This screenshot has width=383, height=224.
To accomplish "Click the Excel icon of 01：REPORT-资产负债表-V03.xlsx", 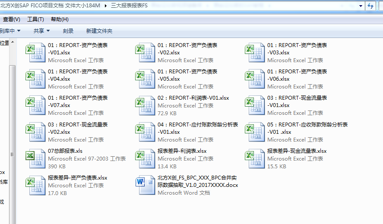I will click(255, 53).
